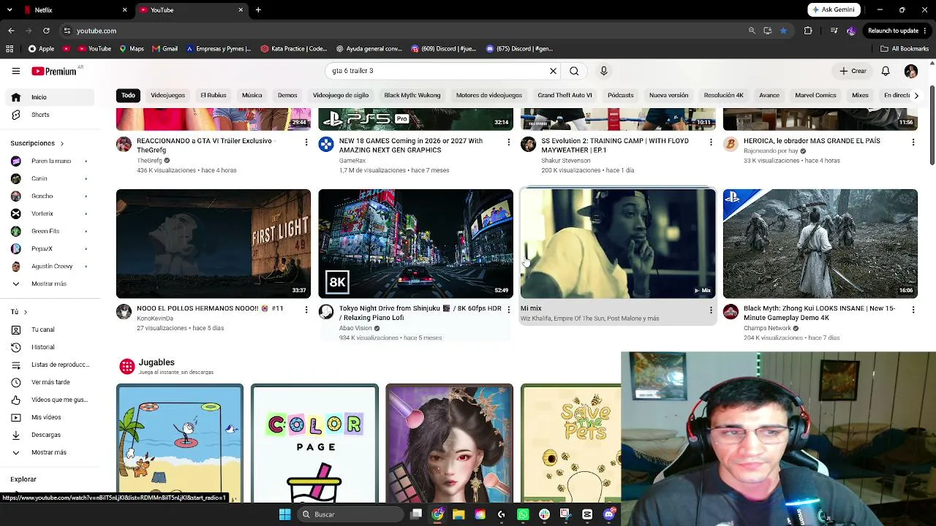The width and height of the screenshot is (936, 526).
Task: Open the Vorterix channel avatar
Action: pos(16,213)
